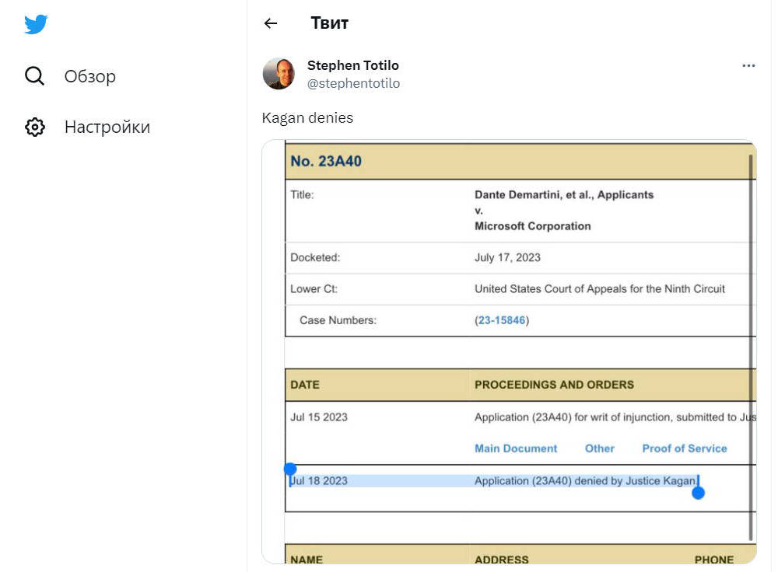778x572 pixels.
Task: Open the Обзор navigation item
Action: (x=89, y=76)
